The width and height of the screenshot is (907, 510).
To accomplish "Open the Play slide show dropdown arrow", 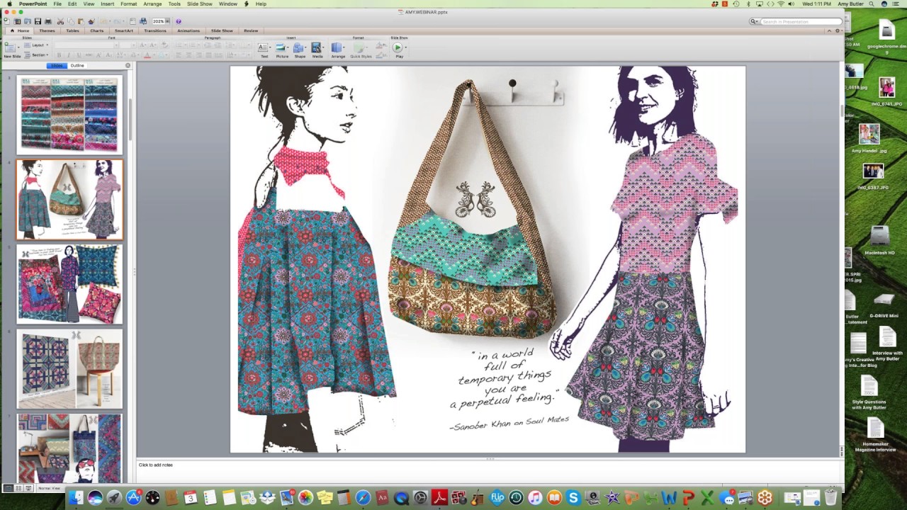I will [x=405, y=47].
